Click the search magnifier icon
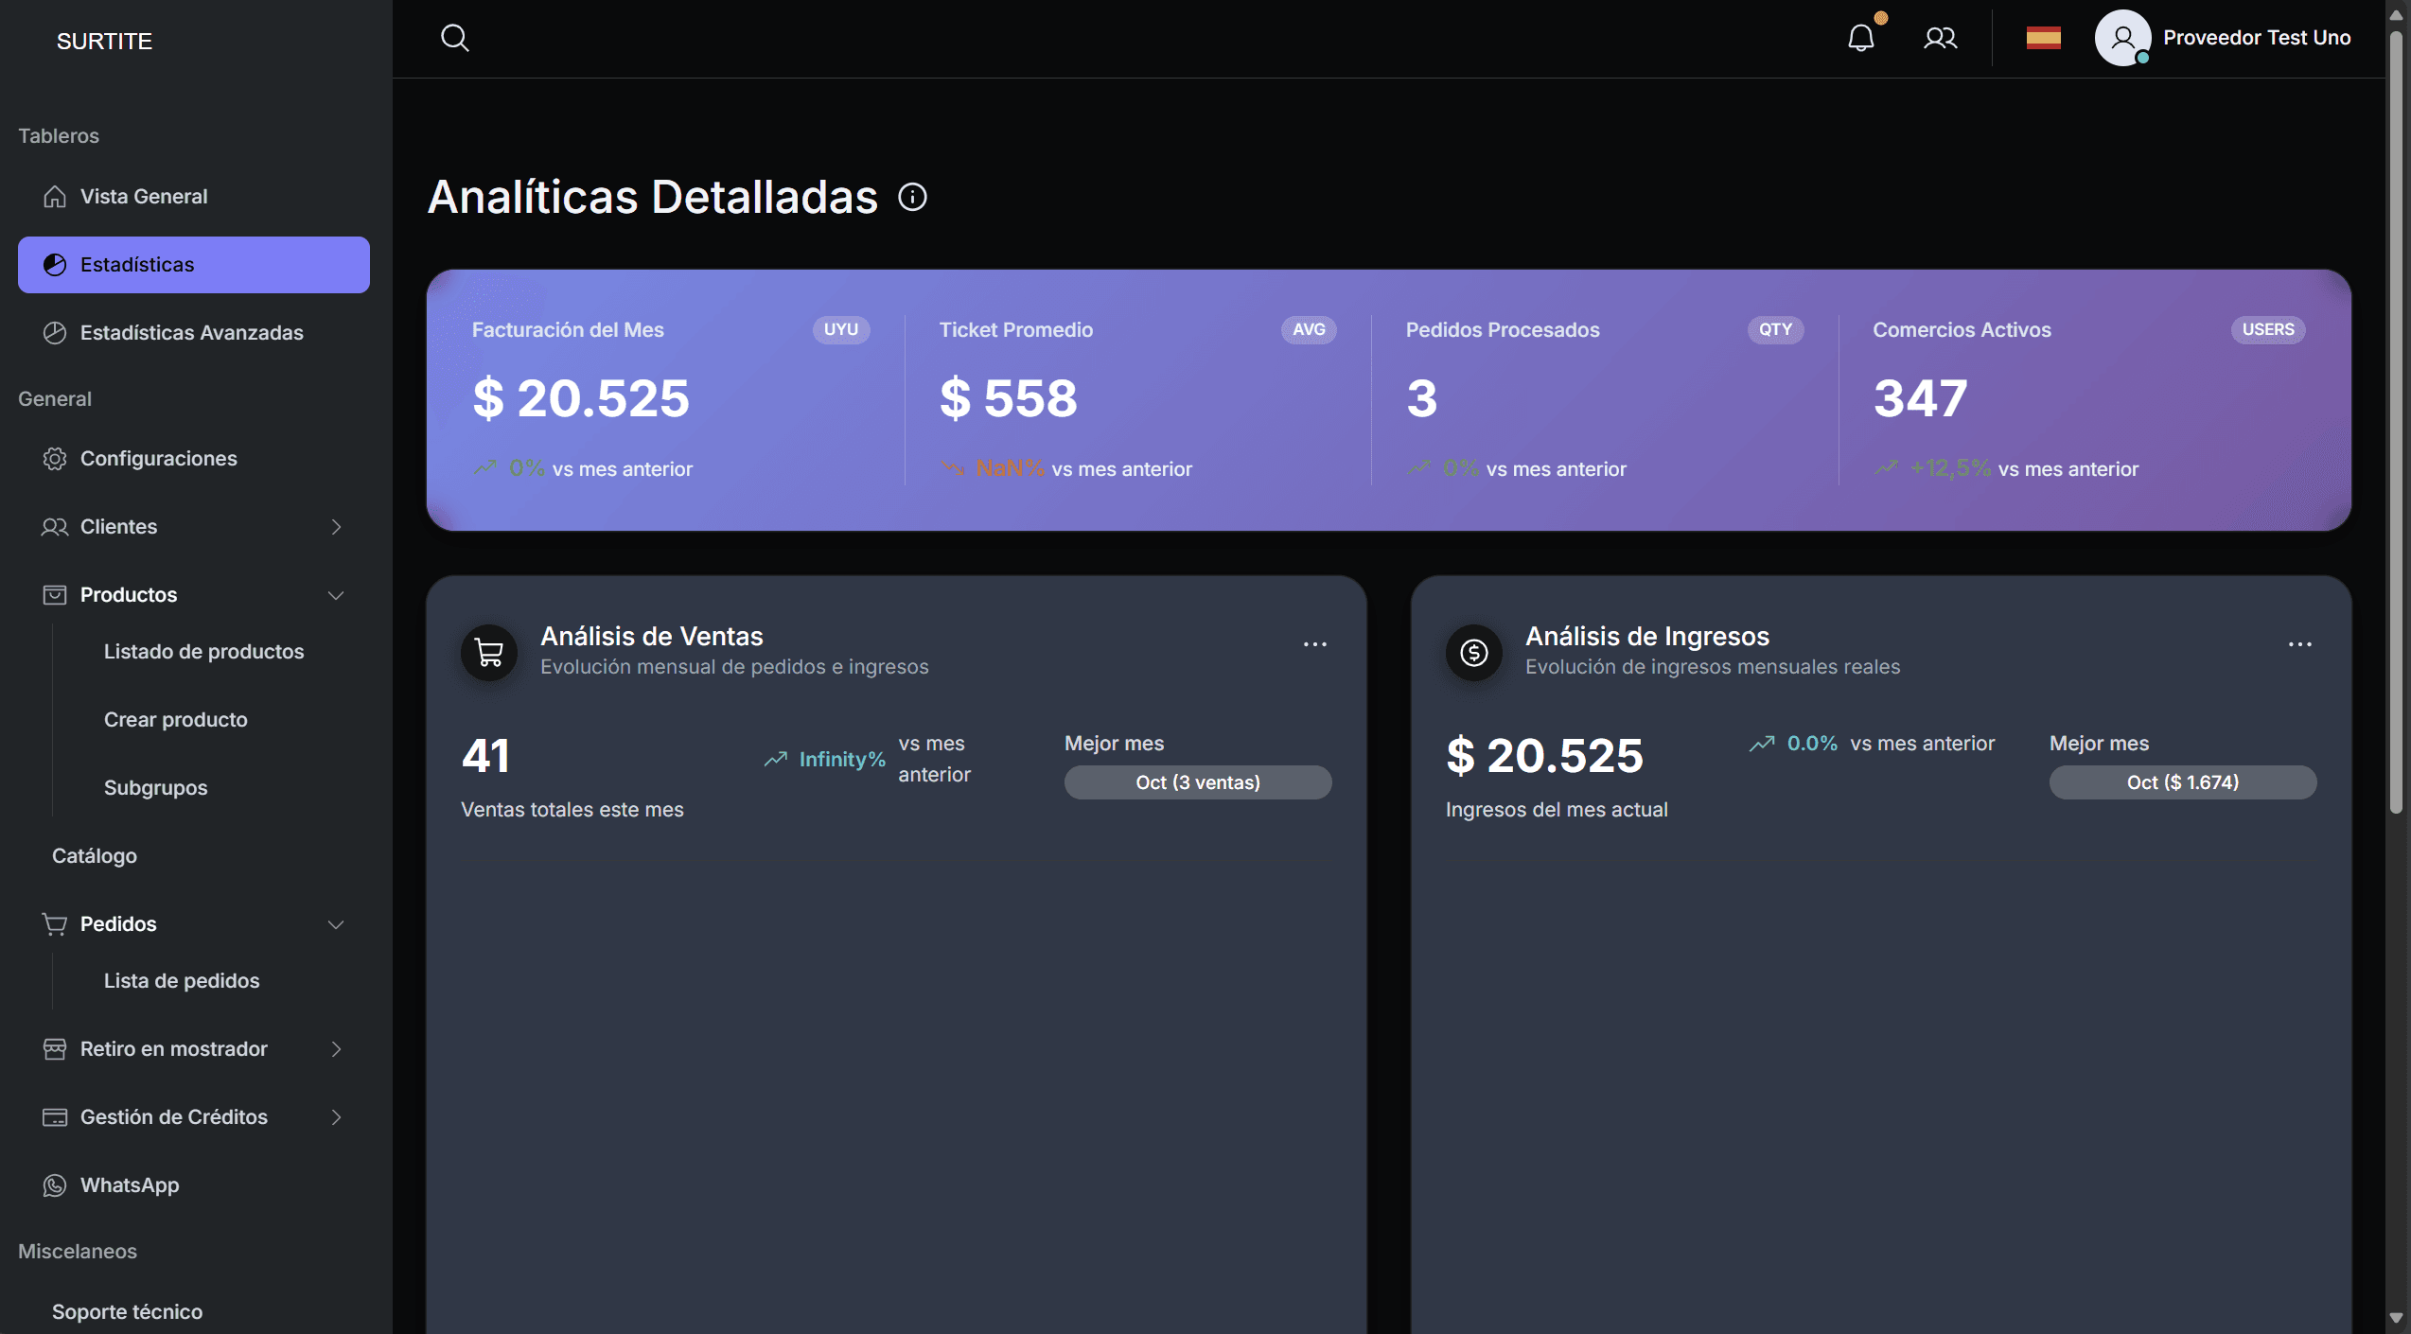 pos(454,38)
